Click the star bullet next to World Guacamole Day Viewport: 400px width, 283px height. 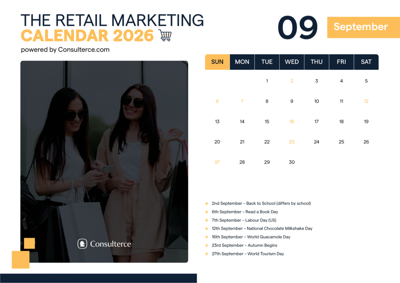[206, 237]
